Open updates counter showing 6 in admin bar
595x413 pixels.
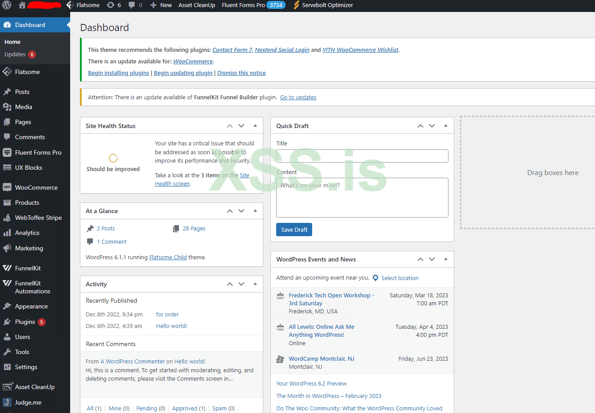coord(114,5)
